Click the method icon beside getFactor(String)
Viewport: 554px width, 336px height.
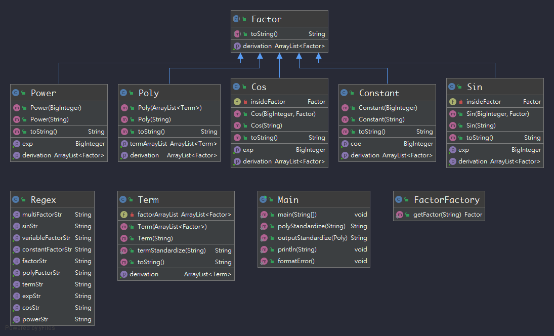[x=399, y=214]
